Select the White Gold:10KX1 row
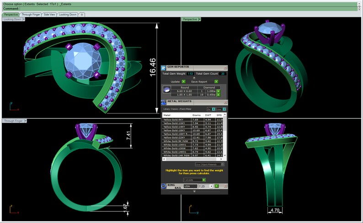The height and width of the screenshot is (223, 363). coord(193,145)
